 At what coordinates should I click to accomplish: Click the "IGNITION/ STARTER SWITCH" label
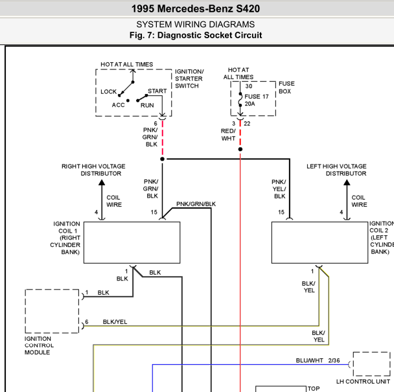coord(189,78)
